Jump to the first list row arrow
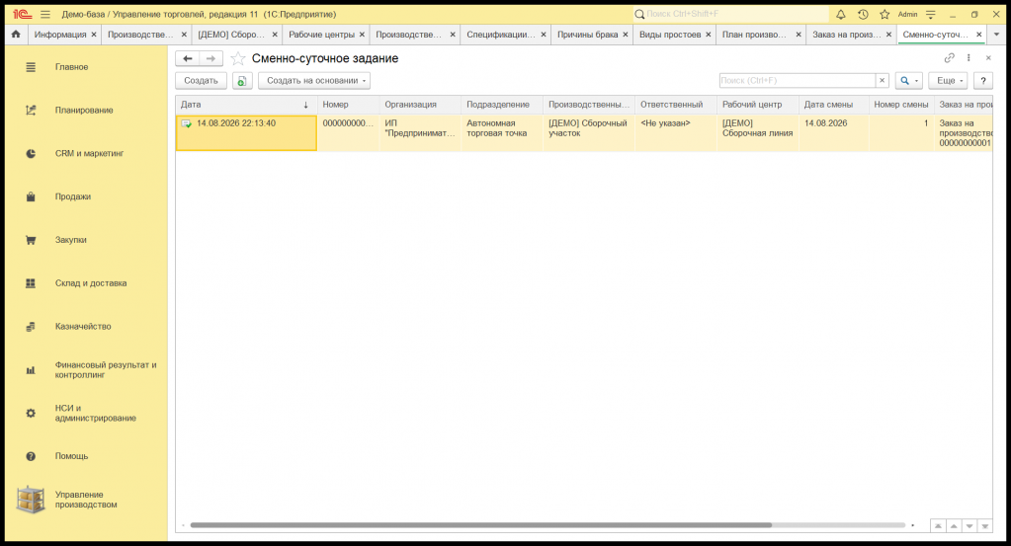This screenshot has width=1011, height=546. 938,526
